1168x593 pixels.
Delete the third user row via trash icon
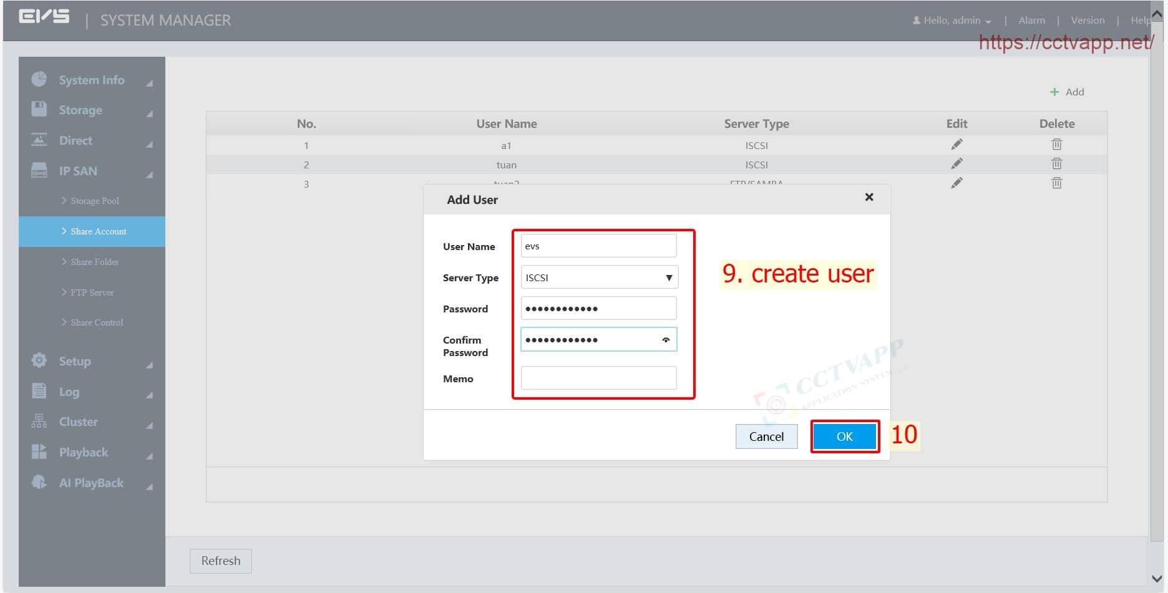1056,183
